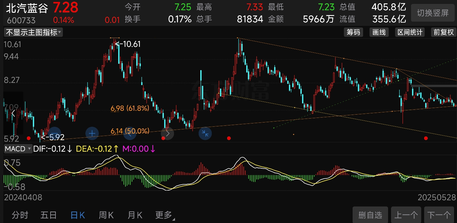Screen dimensions: 457x223
Task: Tap the shrink arrows circle icon
Action: pyautogui.click(x=205, y=133)
